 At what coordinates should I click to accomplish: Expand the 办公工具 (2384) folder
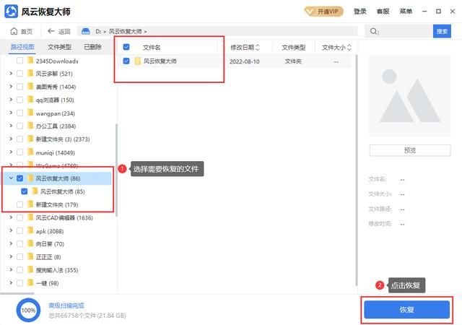tap(11, 126)
